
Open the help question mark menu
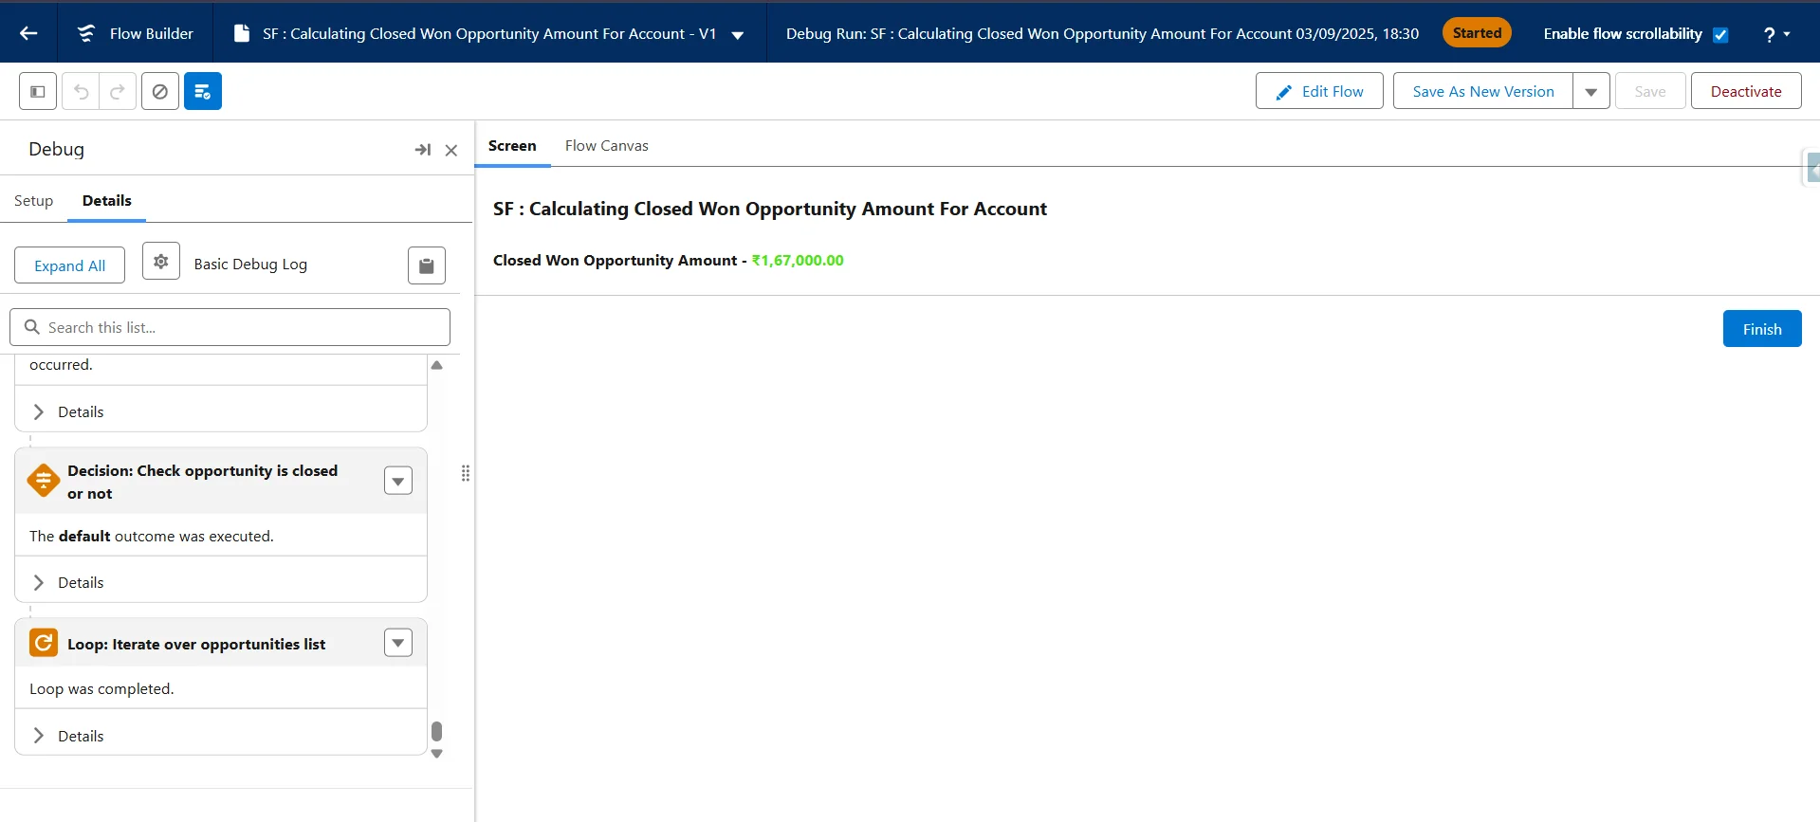coord(1776,34)
